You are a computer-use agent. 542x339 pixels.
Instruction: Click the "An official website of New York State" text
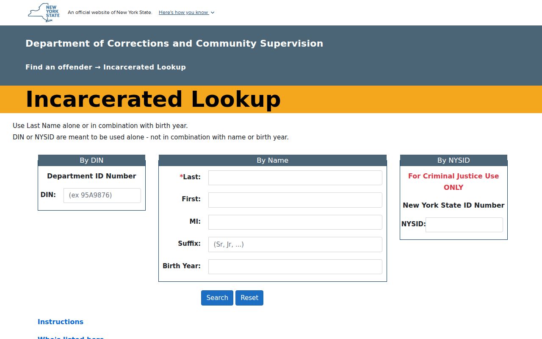pyautogui.click(x=110, y=12)
